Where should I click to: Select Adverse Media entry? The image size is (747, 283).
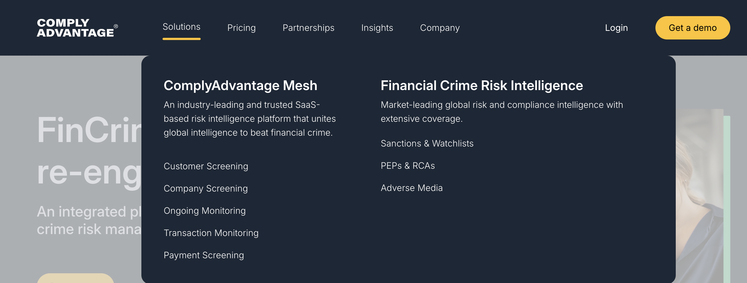[x=411, y=188]
